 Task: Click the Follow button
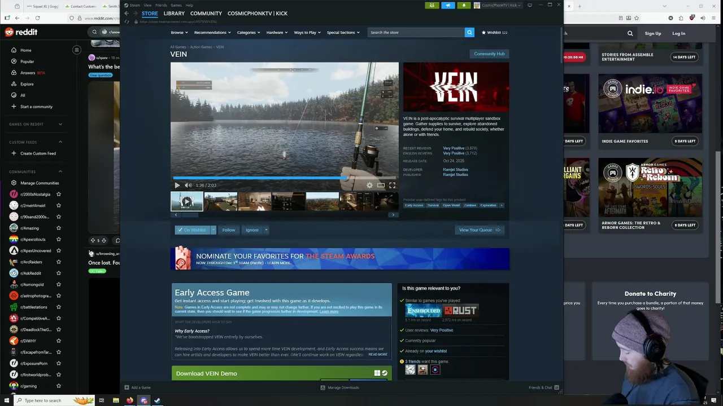[229, 230]
